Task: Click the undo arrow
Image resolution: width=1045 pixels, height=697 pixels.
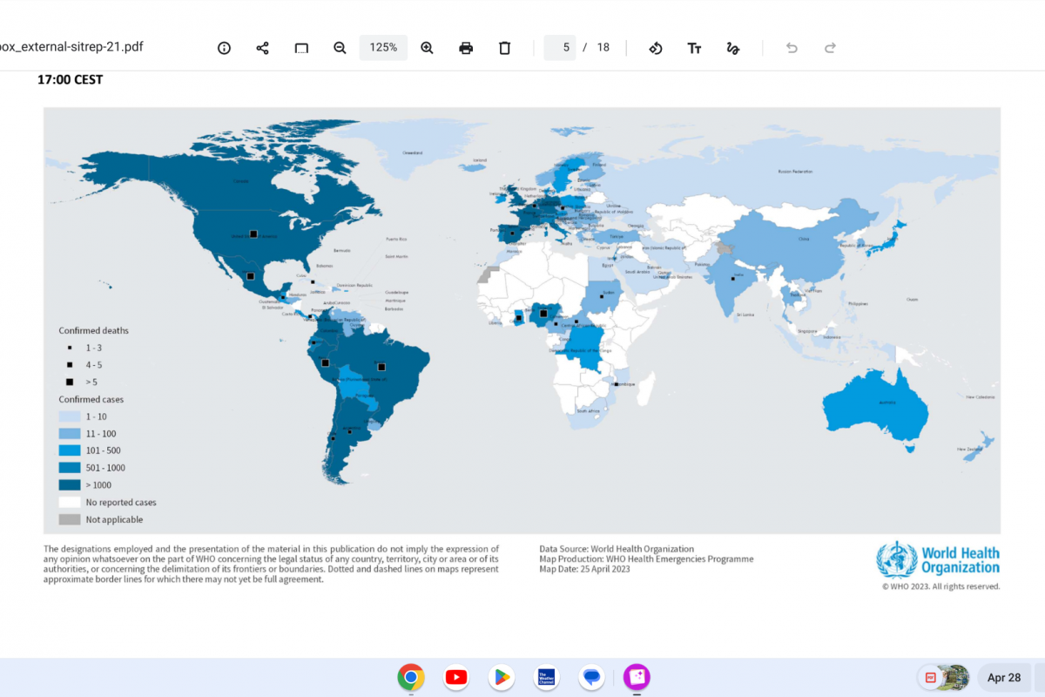Action: pyautogui.click(x=792, y=48)
